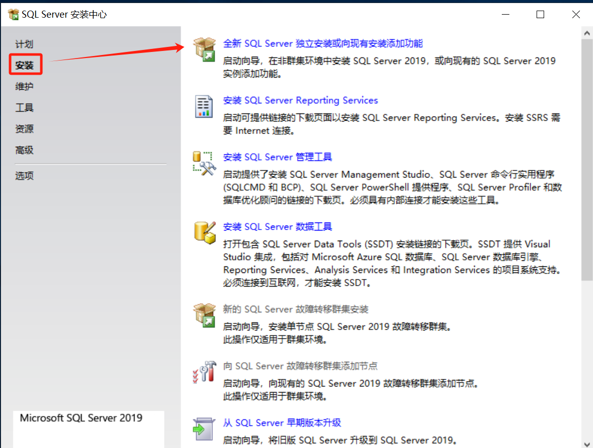Open the 工具 sidebar section
Screen dimensions: 593x448
click(x=24, y=108)
